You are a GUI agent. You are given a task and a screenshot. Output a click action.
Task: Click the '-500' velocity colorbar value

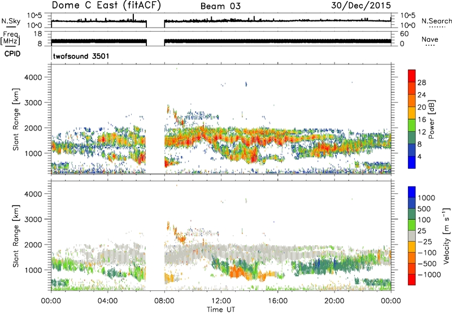(427, 263)
